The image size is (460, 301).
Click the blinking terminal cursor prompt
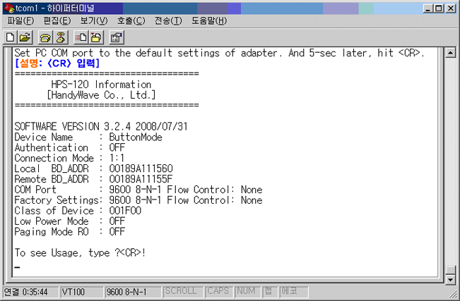(17, 267)
